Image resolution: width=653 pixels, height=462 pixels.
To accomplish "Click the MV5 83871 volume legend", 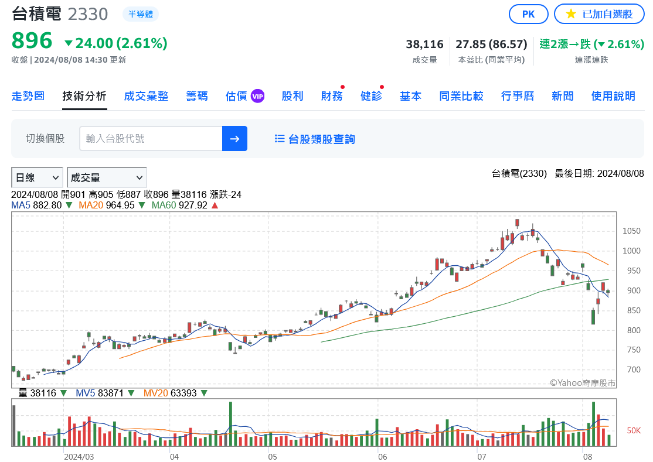I will click(100, 393).
